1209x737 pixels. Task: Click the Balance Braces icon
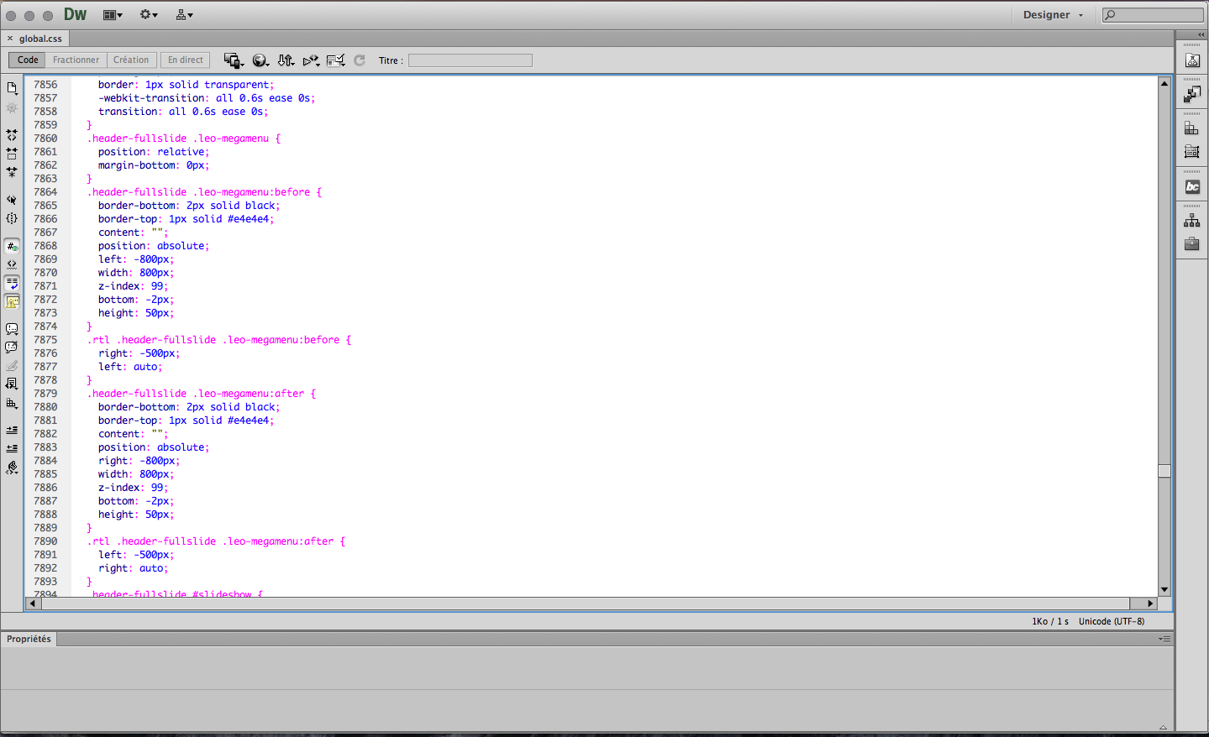click(12, 218)
